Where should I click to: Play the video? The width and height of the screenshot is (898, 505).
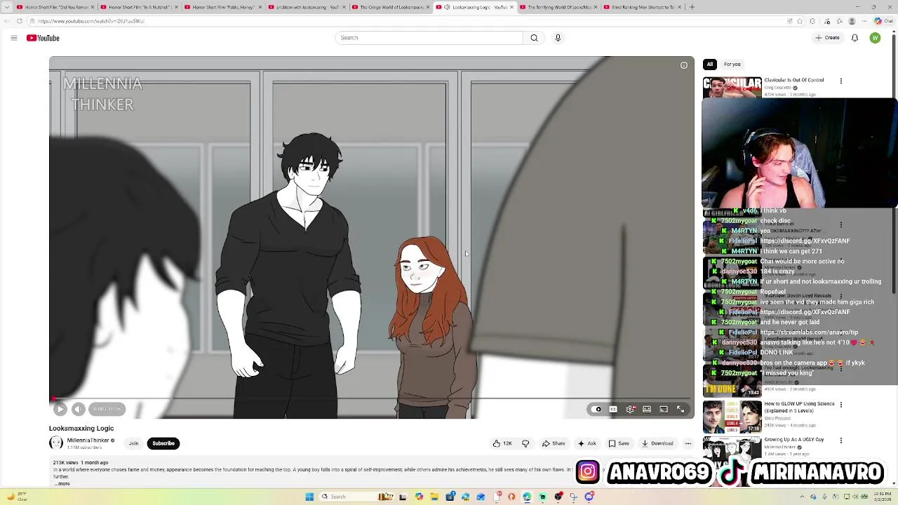coord(60,409)
